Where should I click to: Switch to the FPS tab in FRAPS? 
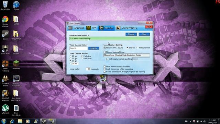[x=91, y=28]
